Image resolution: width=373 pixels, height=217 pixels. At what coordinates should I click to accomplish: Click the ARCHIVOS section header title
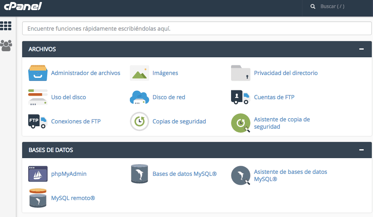click(42, 49)
